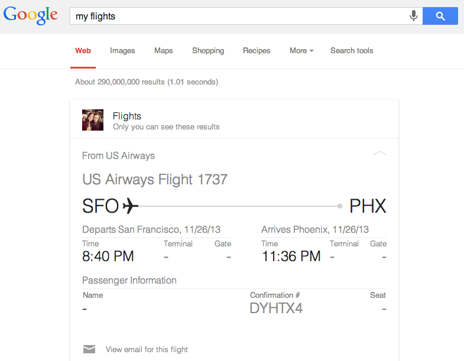Click the envelope icon beside View email
464x361 pixels.
coord(89,349)
